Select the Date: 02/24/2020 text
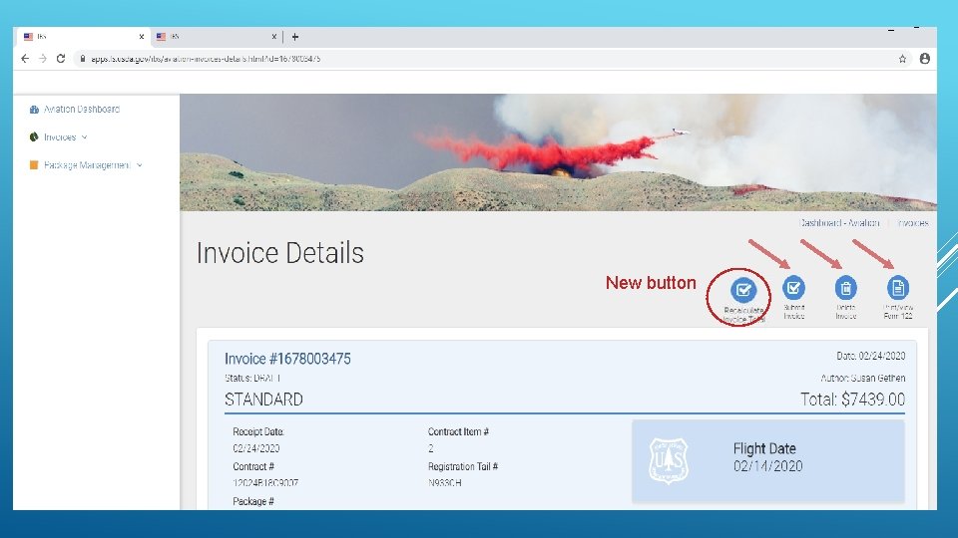Image resolution: width=958 pixels, height=538 pixels. click(x=870, y=356)
